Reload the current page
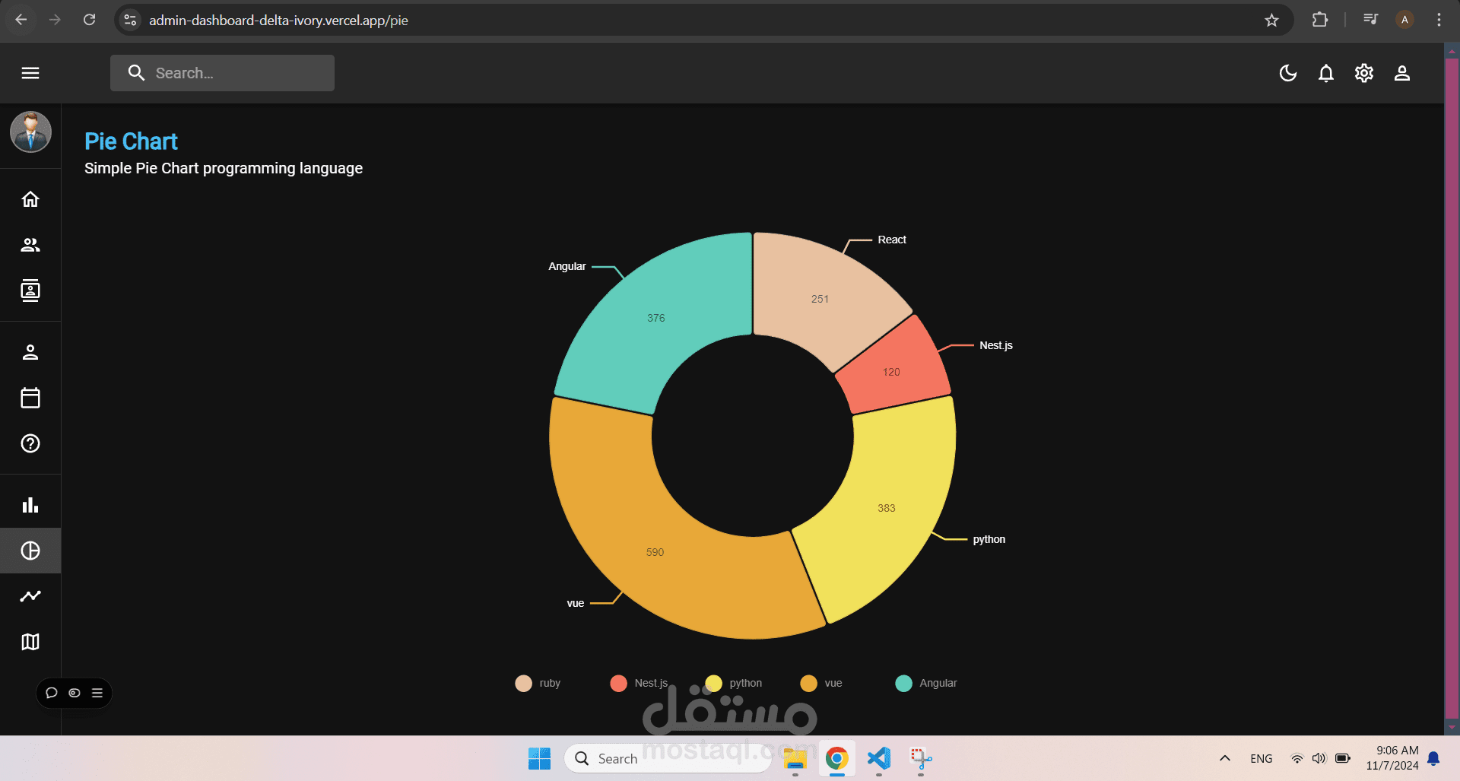This screenshot has height=781, width=1460. [89, 20]
